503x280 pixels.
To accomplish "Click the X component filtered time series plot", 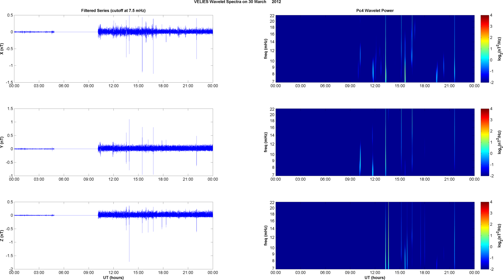I will tap(113, 49).
